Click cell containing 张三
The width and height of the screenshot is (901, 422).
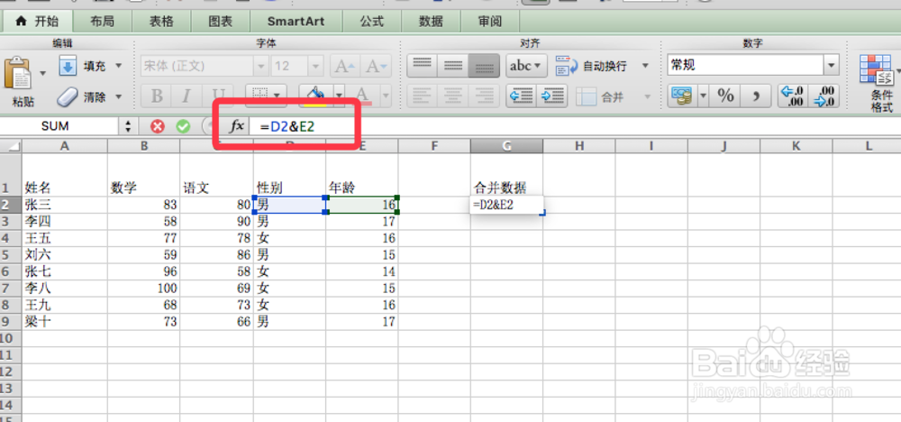pyautogui.click(x=64, y=204)
